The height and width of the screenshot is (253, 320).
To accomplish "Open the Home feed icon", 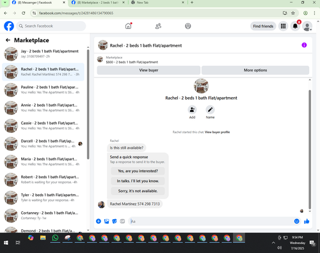I will [x=128, y=26].
